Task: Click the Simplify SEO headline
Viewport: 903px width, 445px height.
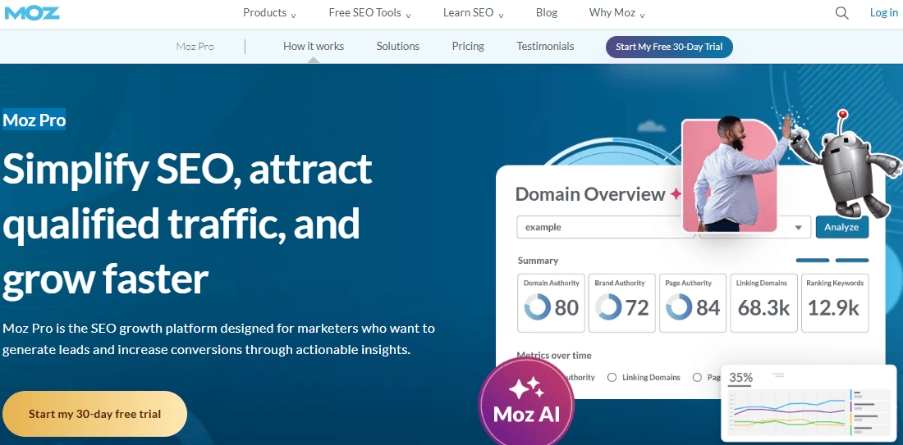Action: 187,225
